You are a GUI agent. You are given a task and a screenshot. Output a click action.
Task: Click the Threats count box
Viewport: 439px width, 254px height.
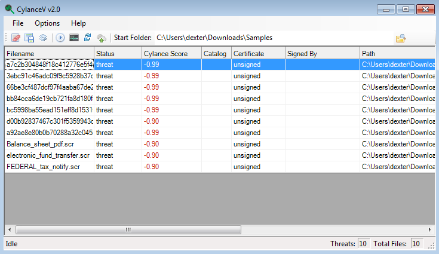click(364, 244)
